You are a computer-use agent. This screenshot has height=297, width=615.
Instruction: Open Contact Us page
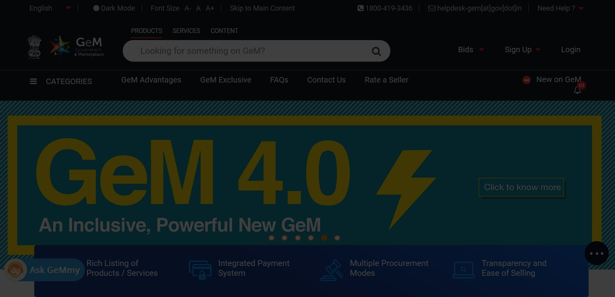pyautogui.click(x=326, y=80)
